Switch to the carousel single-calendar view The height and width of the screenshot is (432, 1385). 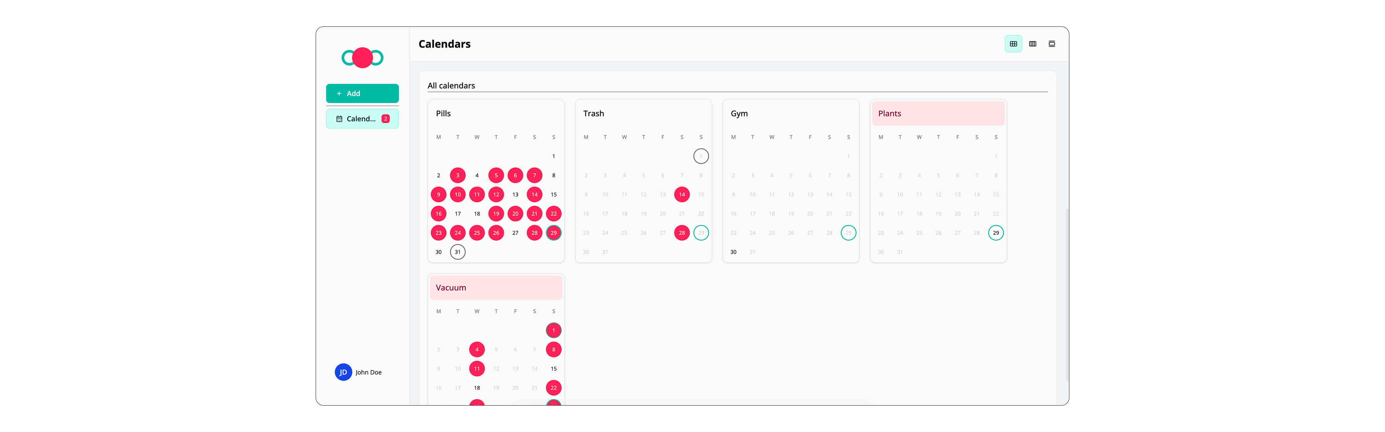tap(1051, 44)
